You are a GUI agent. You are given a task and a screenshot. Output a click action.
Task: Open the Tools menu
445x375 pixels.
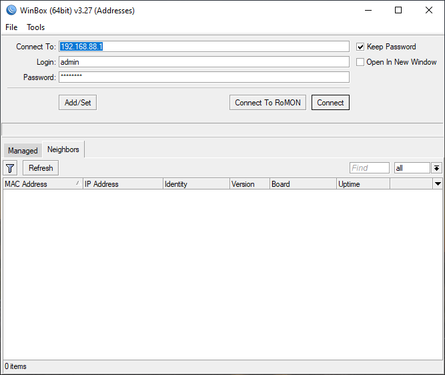click(36, 27)
